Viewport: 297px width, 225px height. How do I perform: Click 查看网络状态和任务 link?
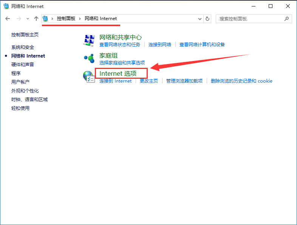[119, 45]
